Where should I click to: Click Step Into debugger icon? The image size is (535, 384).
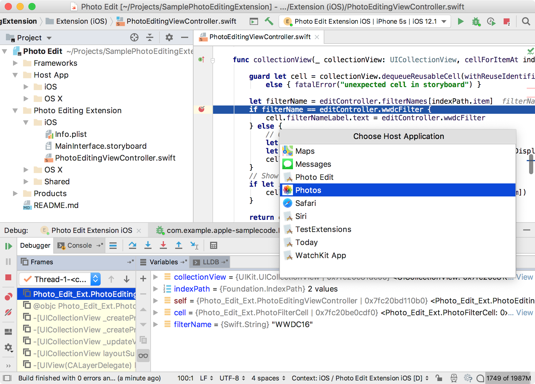click(x=148, y=245)
